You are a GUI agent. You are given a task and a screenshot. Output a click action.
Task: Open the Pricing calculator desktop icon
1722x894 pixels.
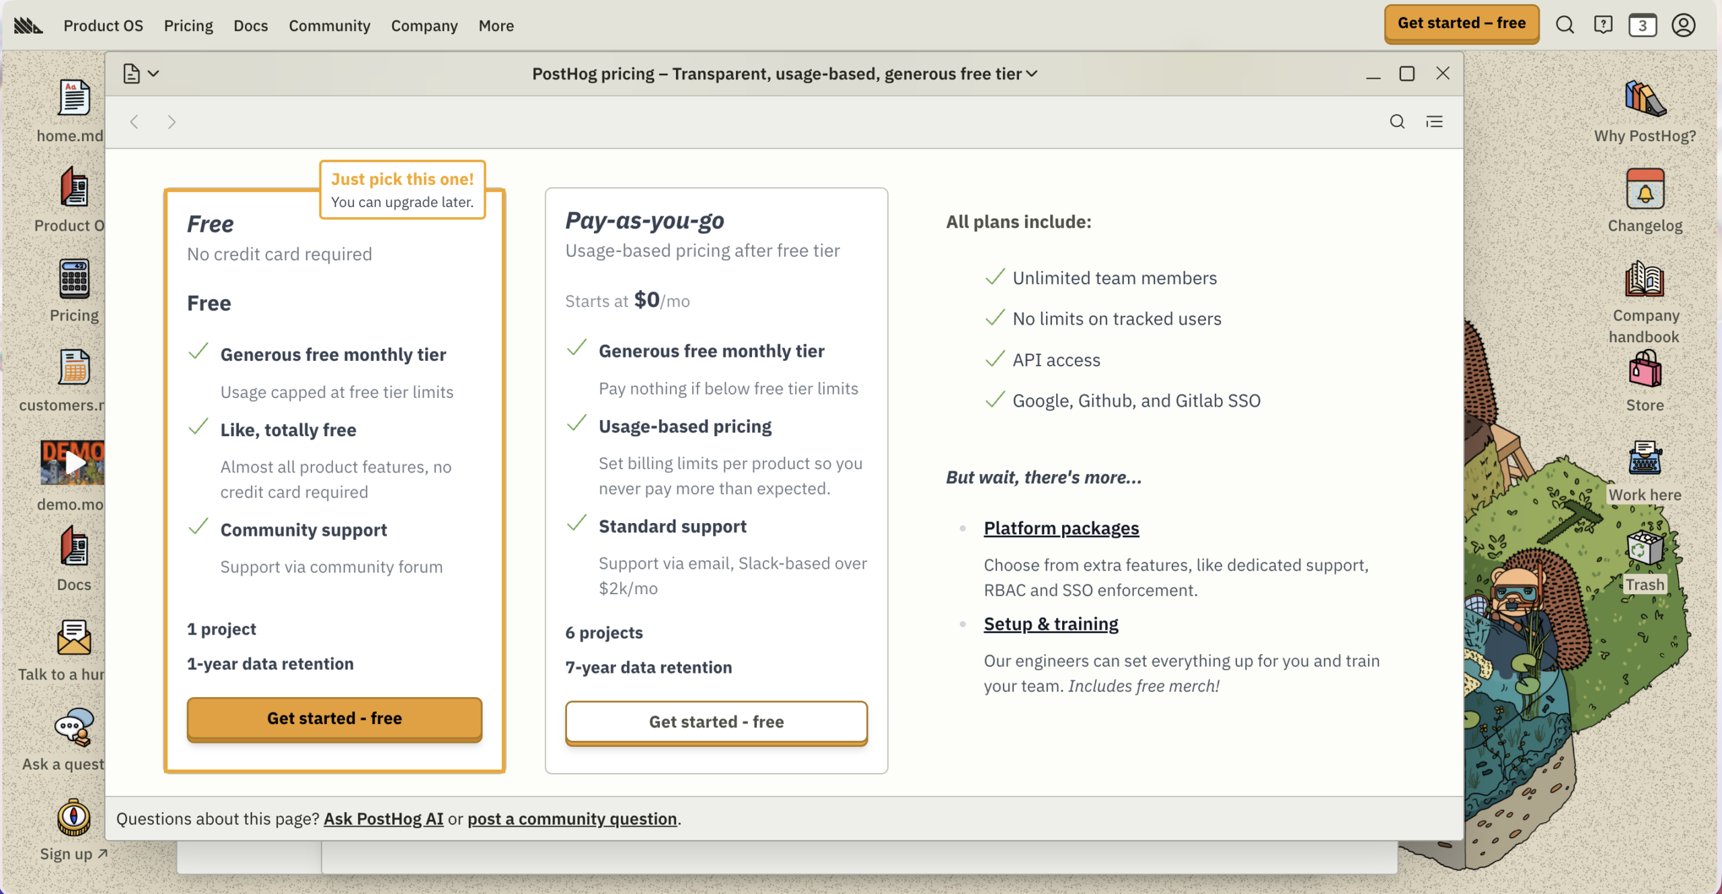tap(74, 279)
